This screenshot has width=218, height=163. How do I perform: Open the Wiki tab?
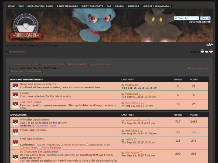pos(21,6)
